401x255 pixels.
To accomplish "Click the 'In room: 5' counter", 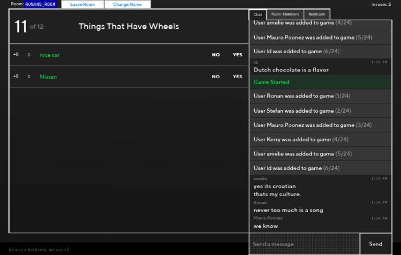I will click(381, 4).
